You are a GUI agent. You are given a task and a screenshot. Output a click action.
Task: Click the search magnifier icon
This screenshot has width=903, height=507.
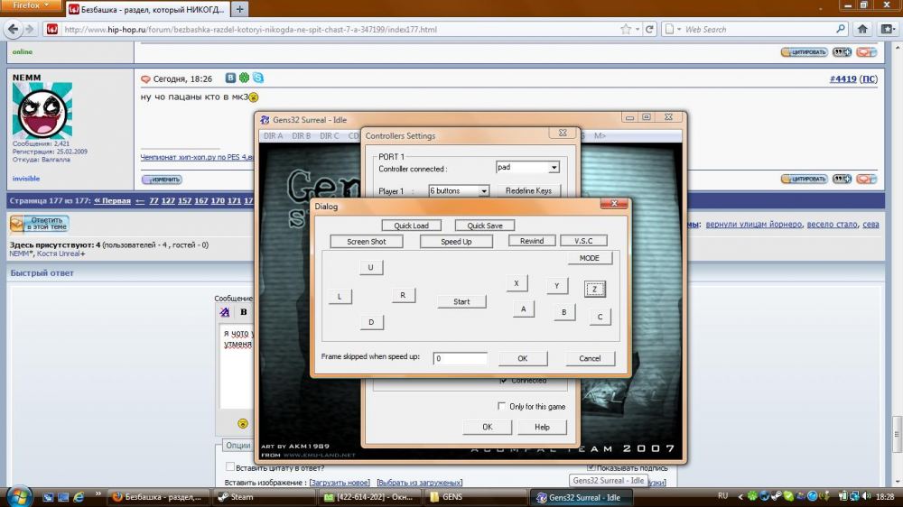tap(840, 29)
